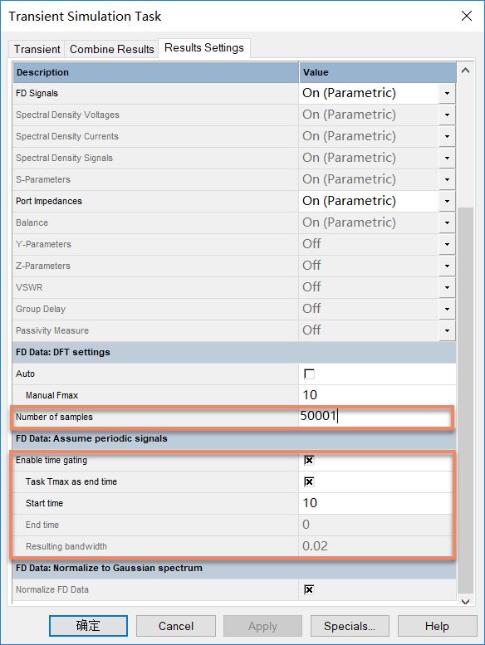Image resolution: width=485 pixels, height=645 pixels.
Task: Switch to the Transient tab
Action: [x=37, y=49]
